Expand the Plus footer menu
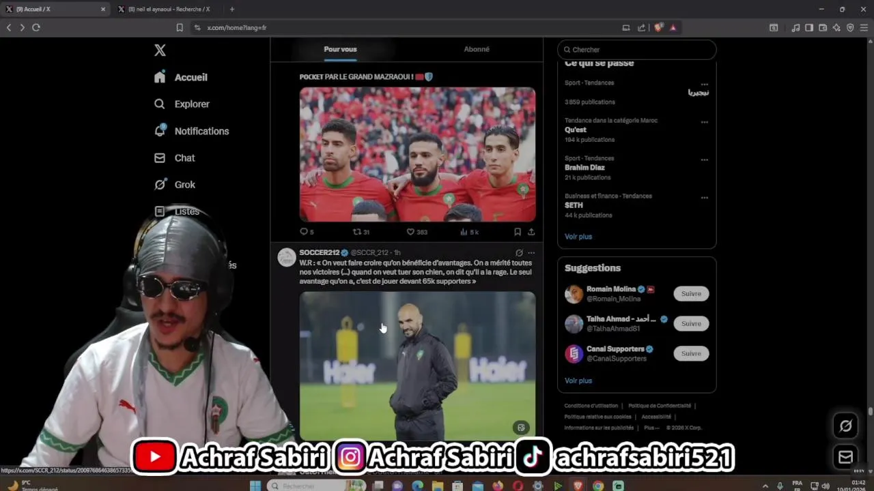This screenshot has width=874, height=491. click(x=651, y=428)
